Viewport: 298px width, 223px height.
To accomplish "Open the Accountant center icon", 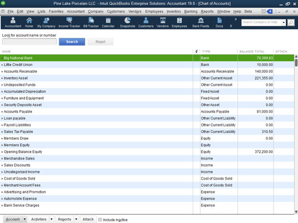I will click(x=13, y=22).
